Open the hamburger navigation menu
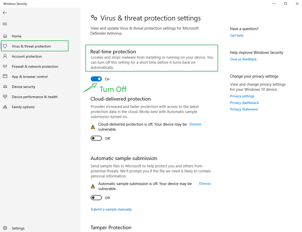This screenshot has width=302, height=232. click(5, 24)
